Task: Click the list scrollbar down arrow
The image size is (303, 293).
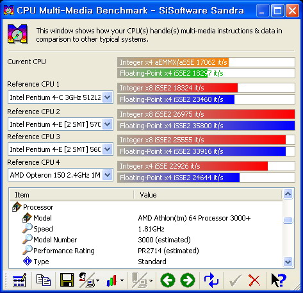Action: coord(288,262)
